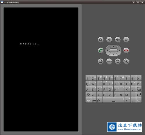Click the W key
This screenshot has height=135, width=145.
(94, 83)
